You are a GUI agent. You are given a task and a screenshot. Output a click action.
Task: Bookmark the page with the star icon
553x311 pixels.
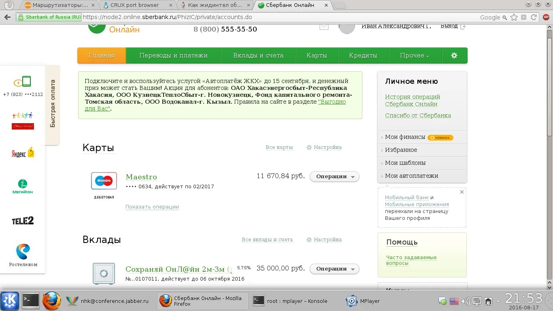pos(514,17)
